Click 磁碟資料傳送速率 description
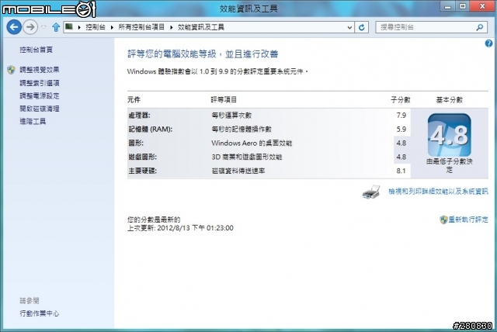 (x=238, y=171)
